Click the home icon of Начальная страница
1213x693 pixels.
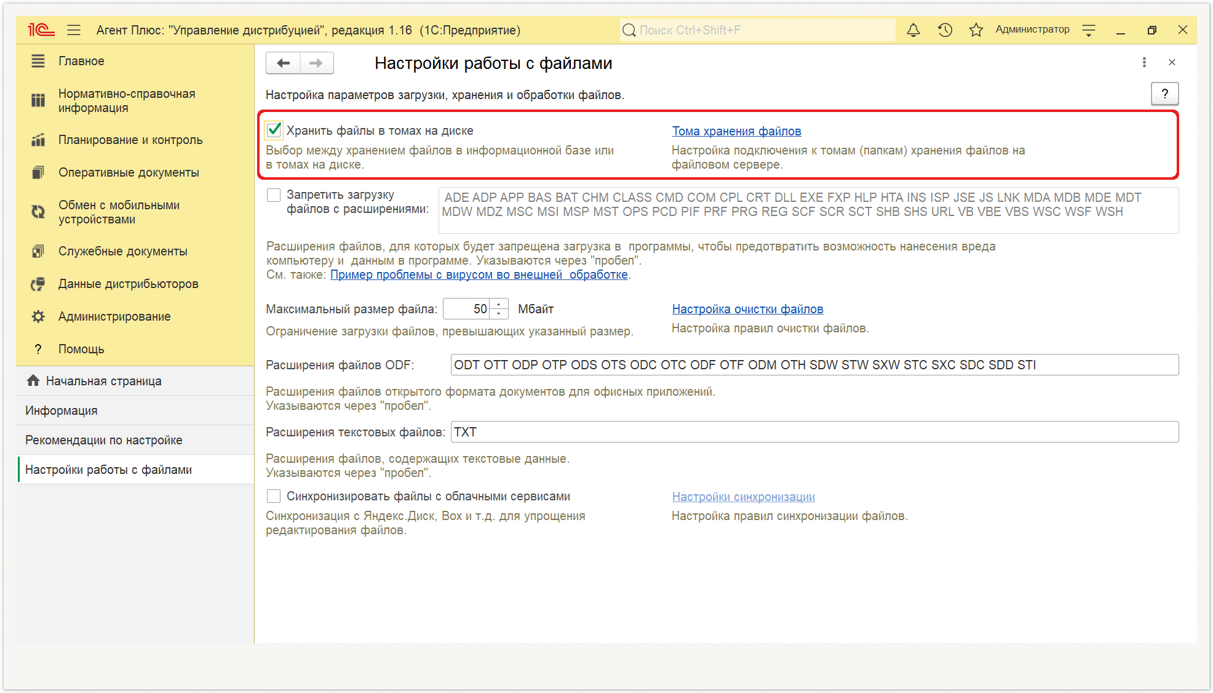click(33, 380)
